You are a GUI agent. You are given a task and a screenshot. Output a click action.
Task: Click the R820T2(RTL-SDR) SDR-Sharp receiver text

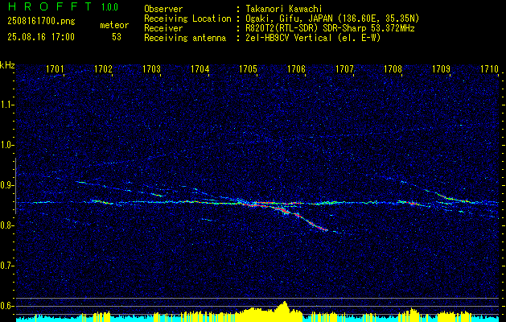click(x=330, y=28)
